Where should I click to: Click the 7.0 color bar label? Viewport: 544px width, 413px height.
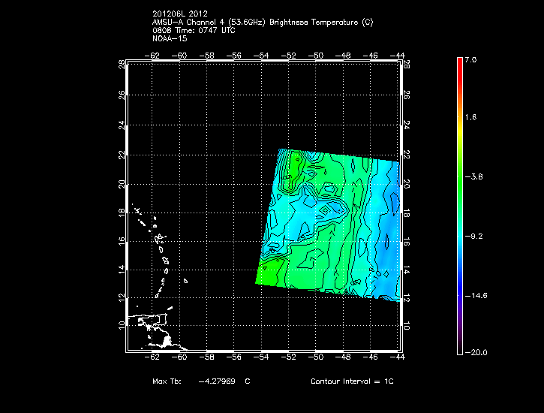pyautogui.click(x=470, y=59)
